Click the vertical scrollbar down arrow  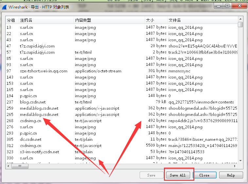coord(240,161)
